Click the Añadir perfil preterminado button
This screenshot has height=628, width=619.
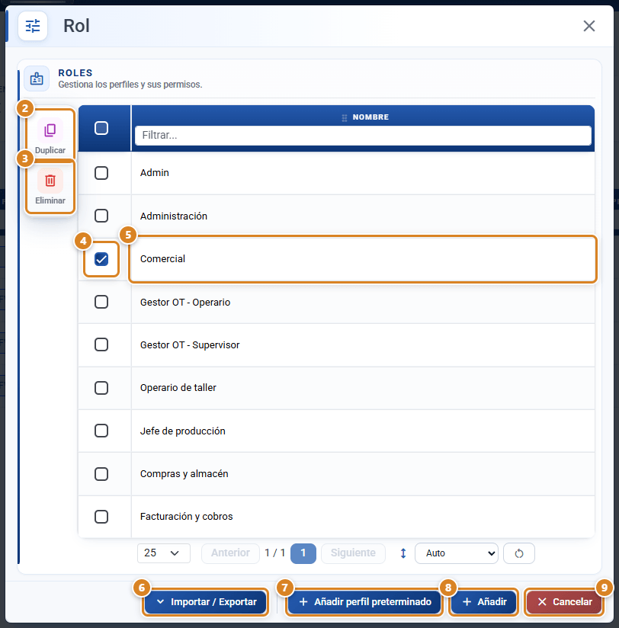[364, 601]
